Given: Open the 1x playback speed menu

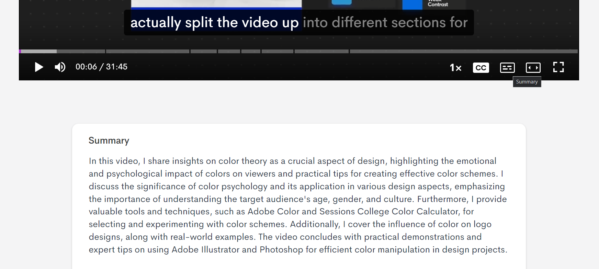Looking at the screenshot, I should tap(455, 68).
